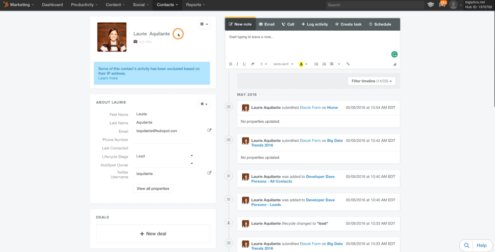Click the eraser clear-formatting icon
495x252 pixels.
tap(252, 64)
